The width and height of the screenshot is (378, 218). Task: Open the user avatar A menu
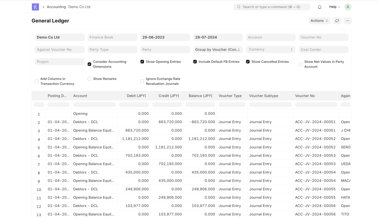tap(348, 7)
